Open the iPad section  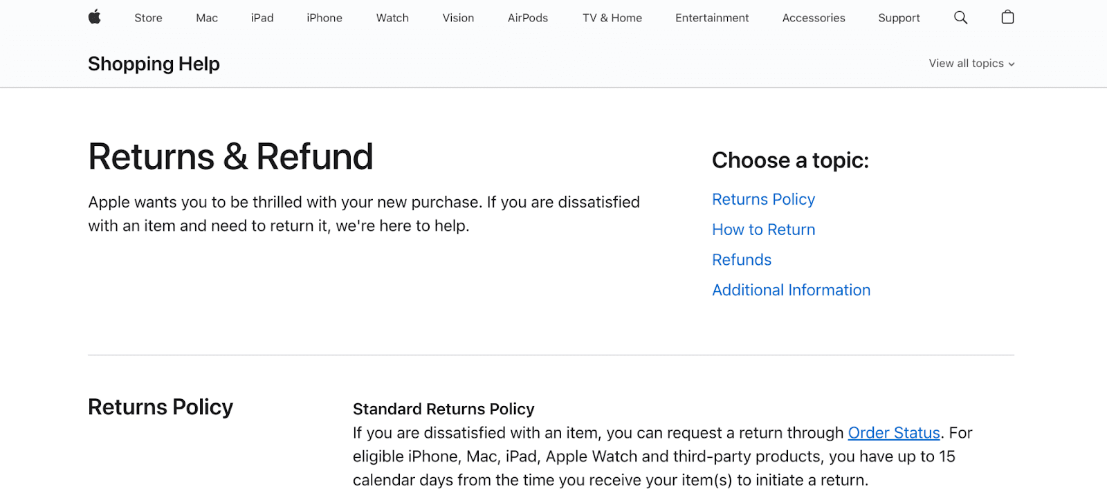[x=262, y=17]
